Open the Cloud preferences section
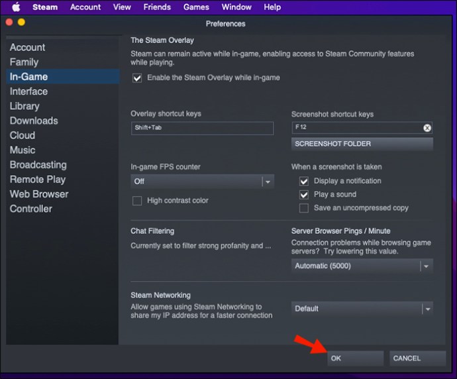 63,135
